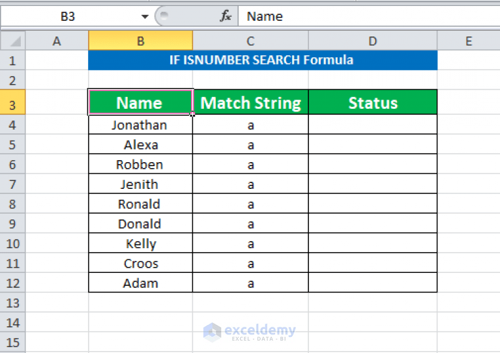The image size is (500, 353).
Task: Click the empty Status cell in Croos's row
Action: (x=373, y=263)
